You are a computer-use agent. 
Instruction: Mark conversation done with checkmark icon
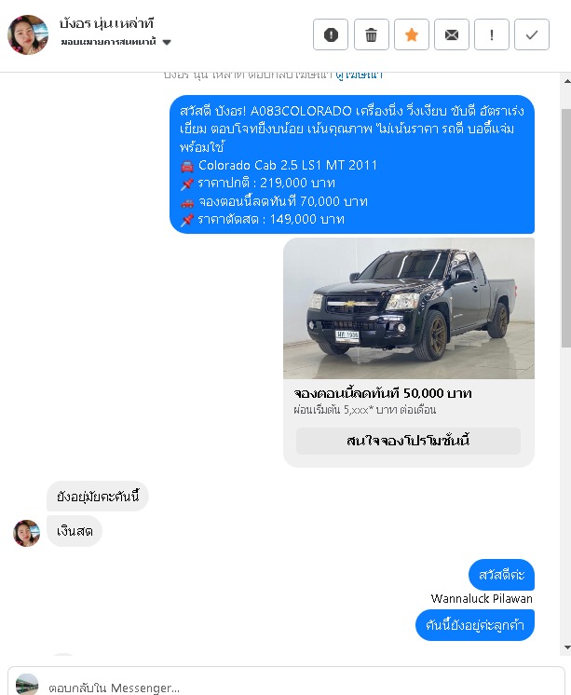532,34
